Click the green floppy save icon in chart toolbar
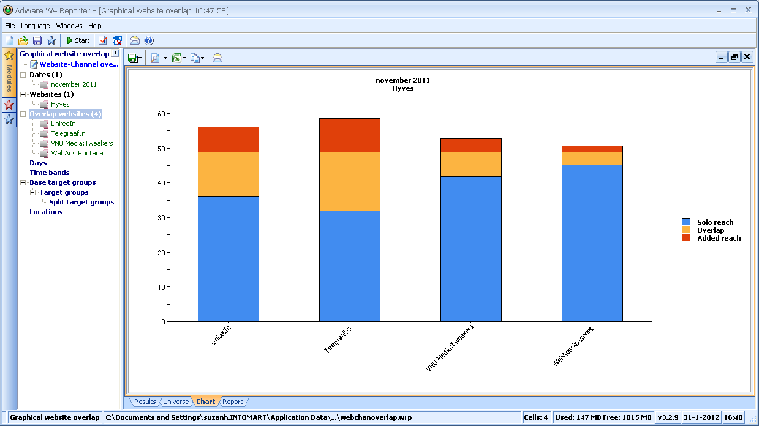759x426 pixels. [x=132, y=58]
